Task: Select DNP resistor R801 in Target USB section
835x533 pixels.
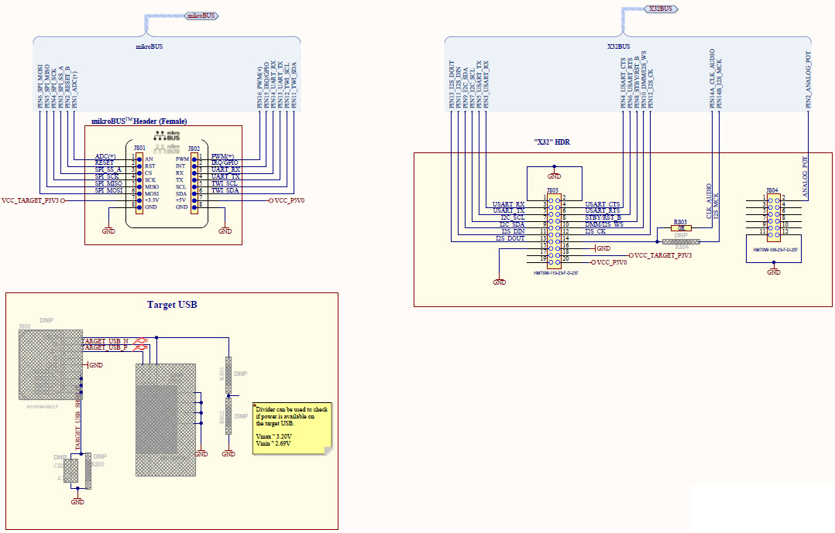Action: [228, 374]
